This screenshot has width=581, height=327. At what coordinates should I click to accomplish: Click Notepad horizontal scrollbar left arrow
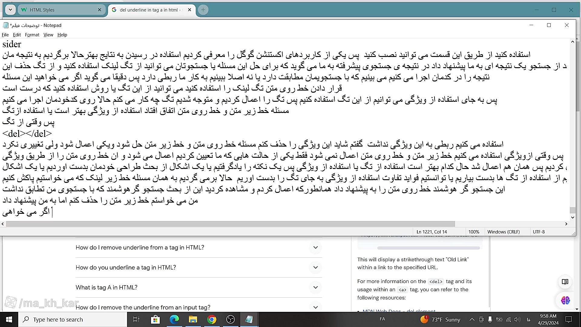[3, 224]
